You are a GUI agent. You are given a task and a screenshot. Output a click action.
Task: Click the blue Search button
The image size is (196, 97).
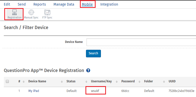click(93, 54)
